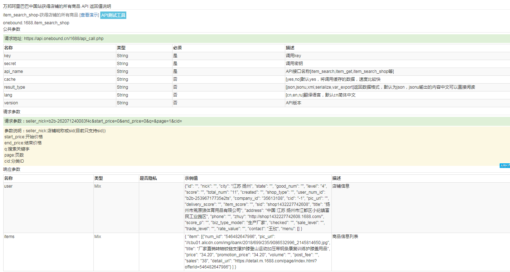510x272 pixels.
Task: Click the 公共参数 section heading
Action: (12, 29)
